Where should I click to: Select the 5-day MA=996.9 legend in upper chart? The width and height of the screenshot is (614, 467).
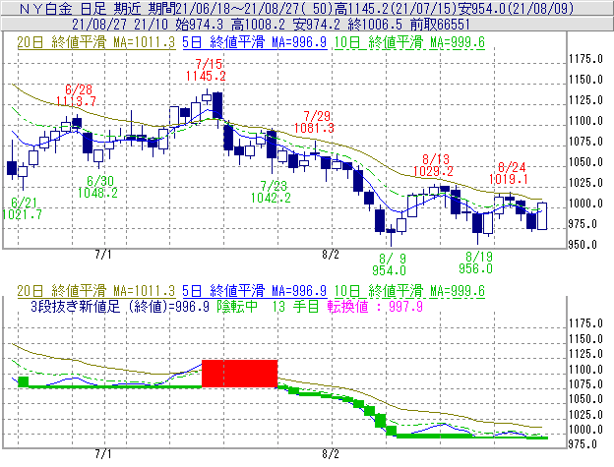tap(255, 42)
